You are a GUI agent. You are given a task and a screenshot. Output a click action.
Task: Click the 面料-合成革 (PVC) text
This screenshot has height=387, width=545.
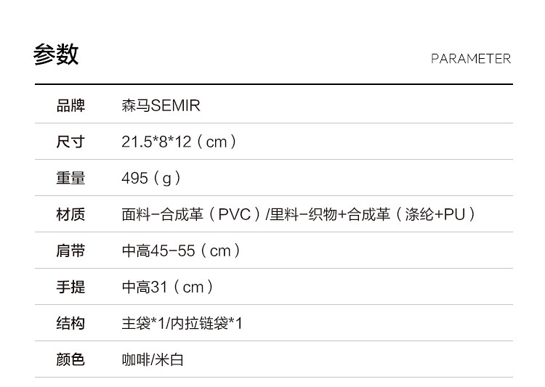coord(191,214)
